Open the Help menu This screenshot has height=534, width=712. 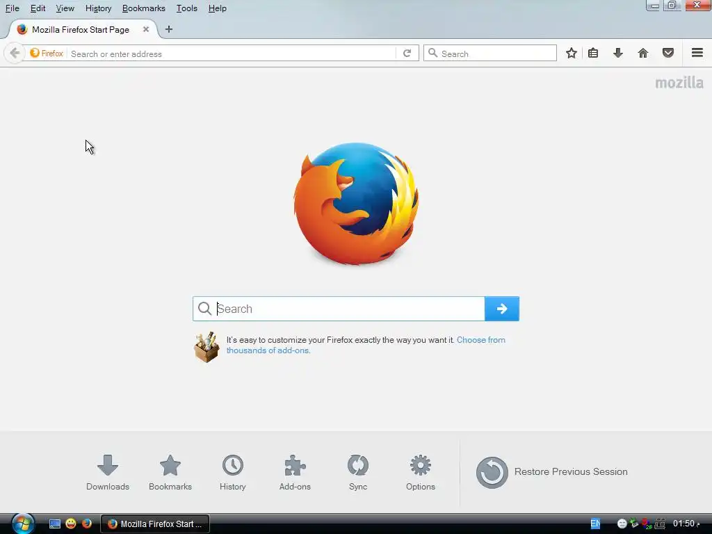tap(217, 8)
